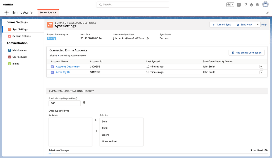
Task: Select General Options in the sidebar
Action: coord(21,36)
